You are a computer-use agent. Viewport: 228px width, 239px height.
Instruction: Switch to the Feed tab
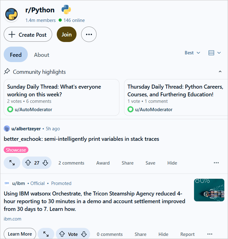[16, 54]
